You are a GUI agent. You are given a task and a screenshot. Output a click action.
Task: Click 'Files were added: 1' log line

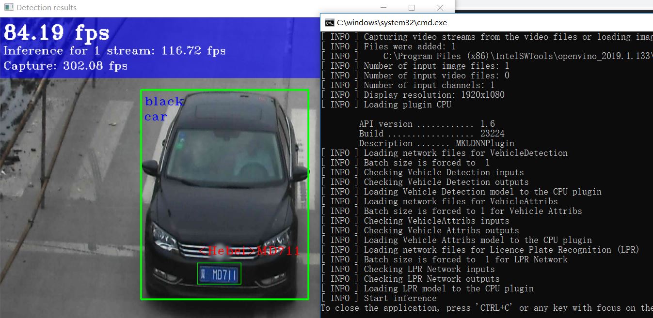pyautogui.click(x=388, y=46)
